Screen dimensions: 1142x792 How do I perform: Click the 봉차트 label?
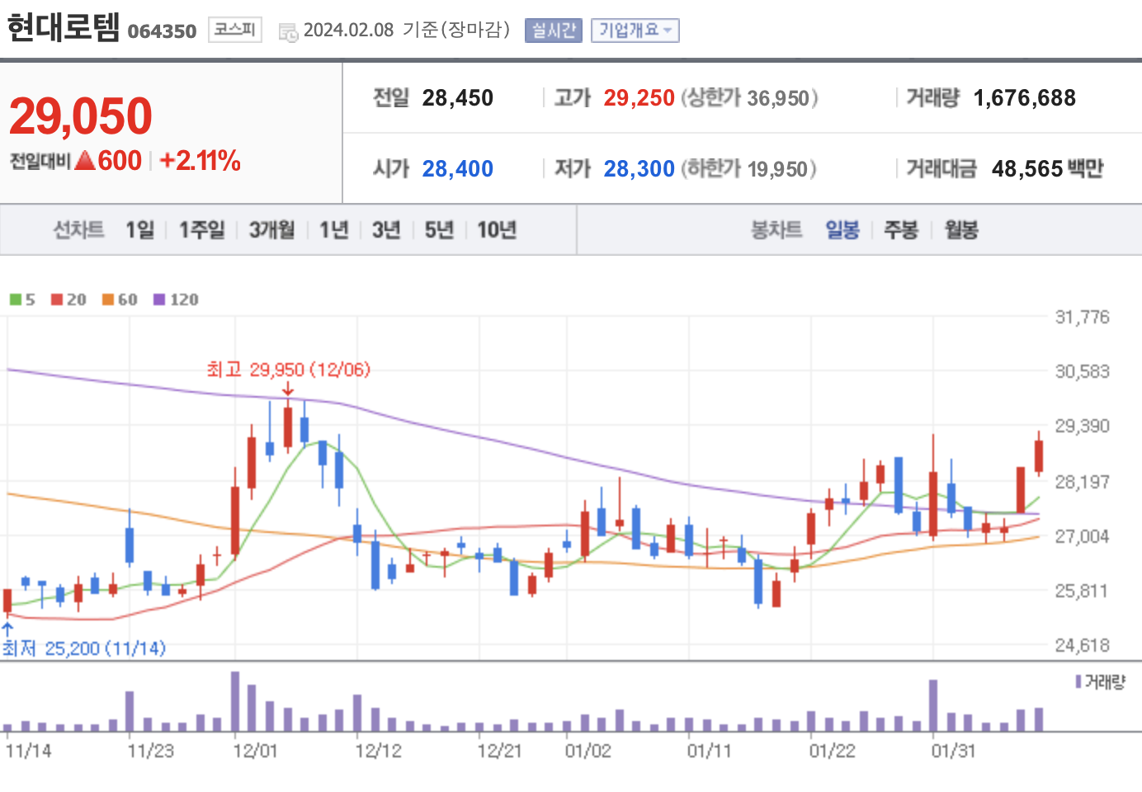pyautogui.click(x=776, y=229)
